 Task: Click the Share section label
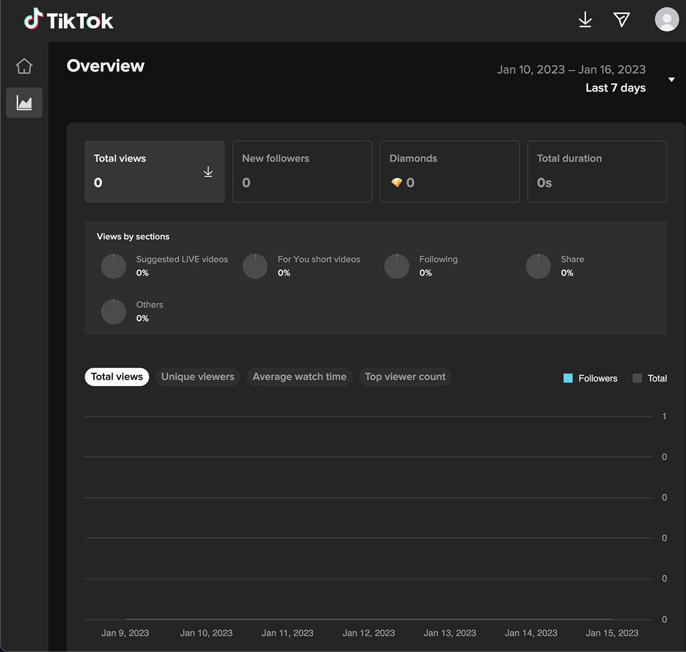[572, 260]
